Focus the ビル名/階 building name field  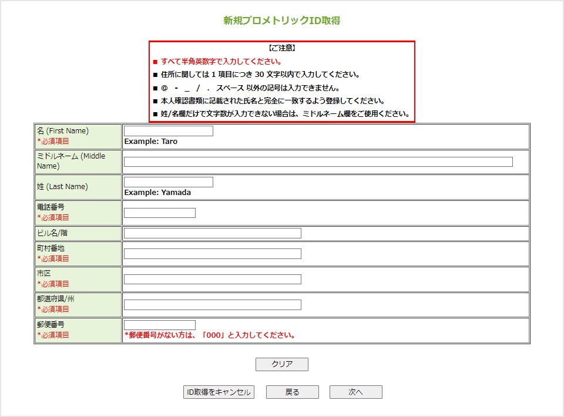tap(213, 233)
